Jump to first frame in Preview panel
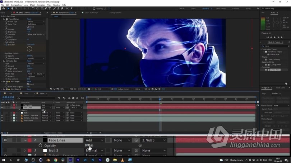291x163 pixels. (267, 37)
